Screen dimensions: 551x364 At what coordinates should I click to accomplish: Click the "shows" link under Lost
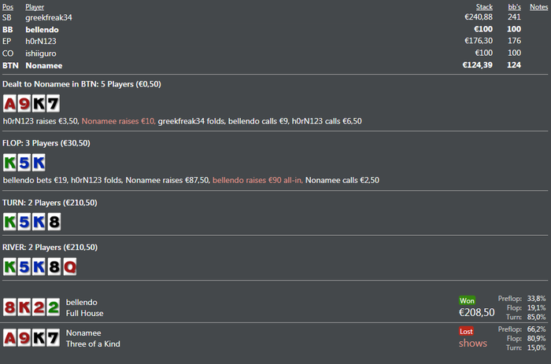pyautogui.click(x=473, y=343)
